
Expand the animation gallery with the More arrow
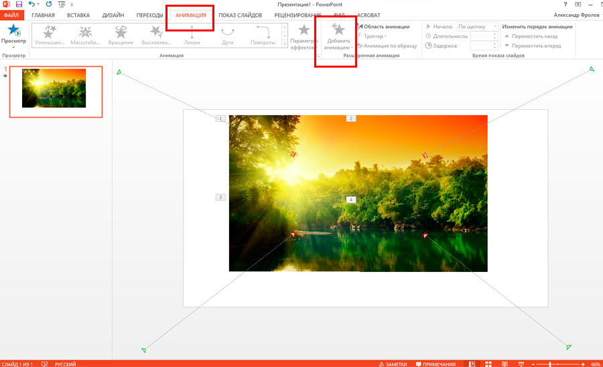click(x=285, y=44)
